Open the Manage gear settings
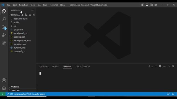Screen dimensions: 177x99 click(4, 88)
